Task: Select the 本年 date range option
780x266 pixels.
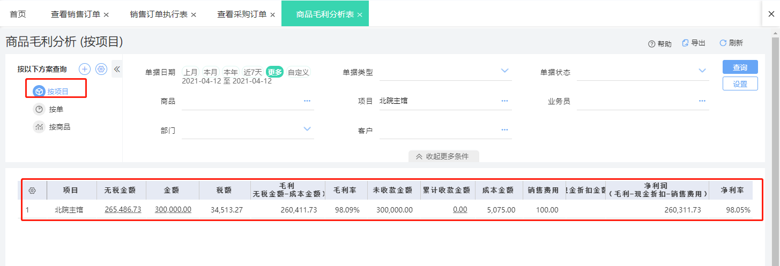Action: click(231, 72)
